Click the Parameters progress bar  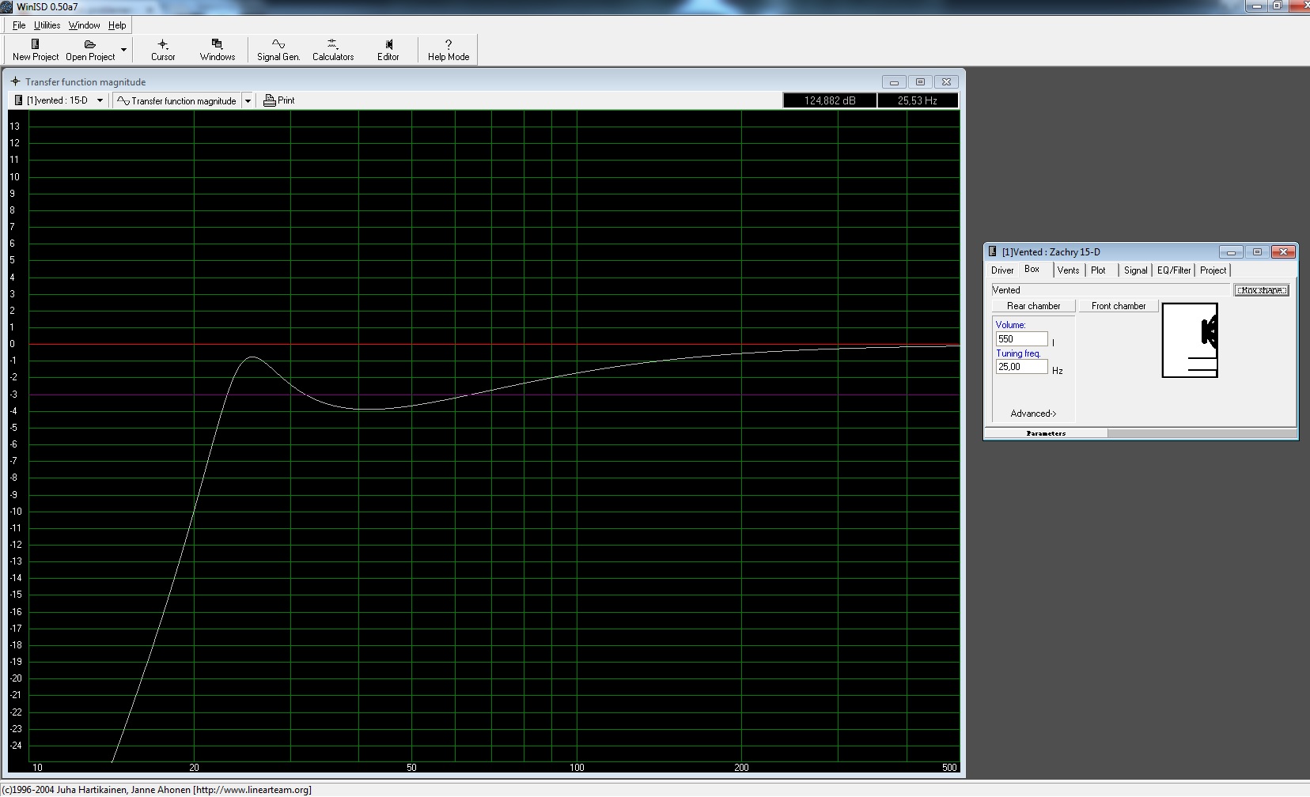(x=1046, y=433)
